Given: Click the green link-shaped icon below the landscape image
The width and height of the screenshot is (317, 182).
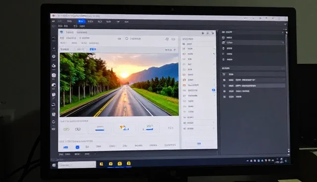Looking at the screenshot, I should (x=66, y=129).
